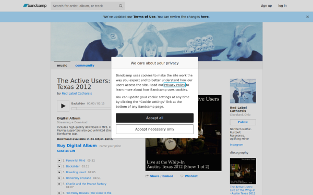Click the 'discography' heading
Screen dimensions: 313x195
coord(239,152)
